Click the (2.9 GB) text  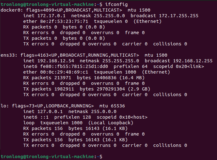pyautogui.click(x=139, y=89)
